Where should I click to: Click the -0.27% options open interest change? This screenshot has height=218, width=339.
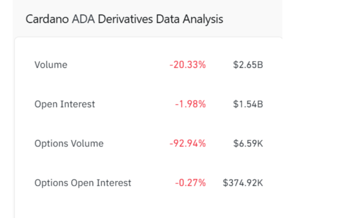pos(190,183)
